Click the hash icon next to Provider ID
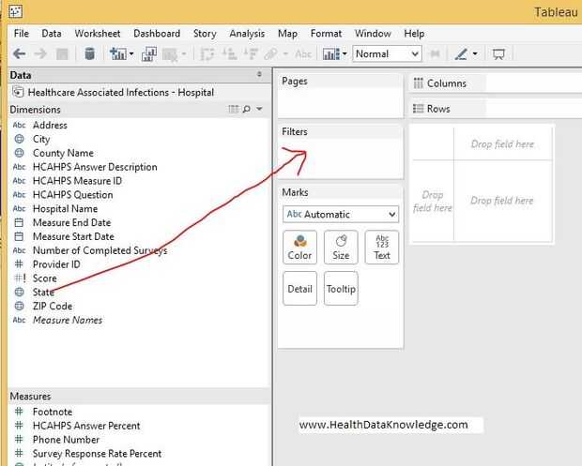This screenshot has width=582, height=466. point(19,264)
